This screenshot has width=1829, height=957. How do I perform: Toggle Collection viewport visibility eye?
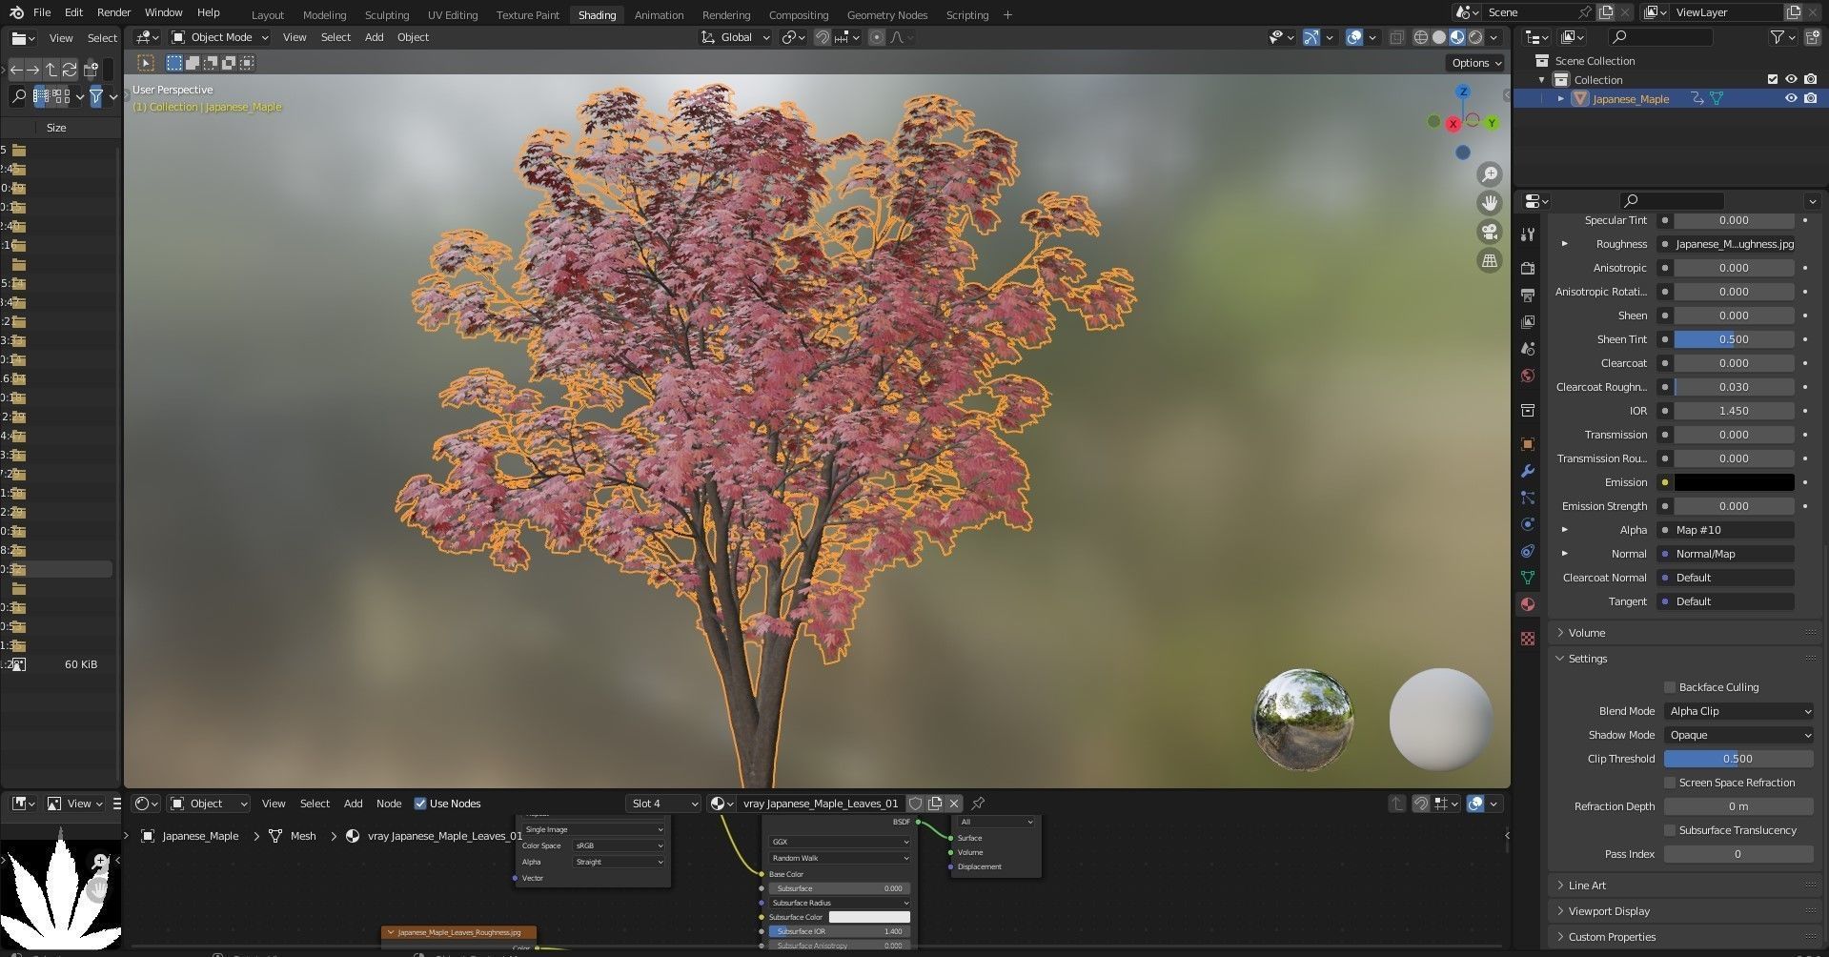pyautogui.click(x=1791, y=80)
